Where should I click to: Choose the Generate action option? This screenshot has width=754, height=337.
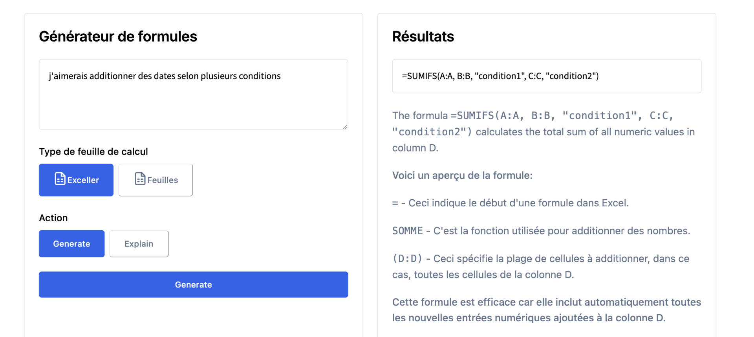[x=71, y=243]
